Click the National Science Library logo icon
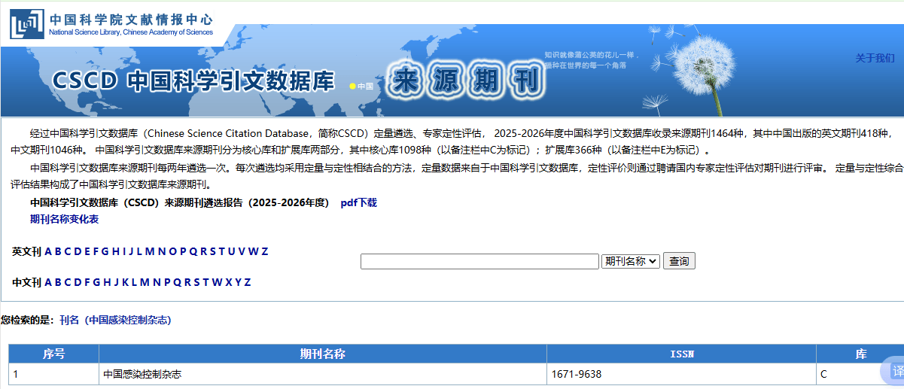904x389 pixels. (26, 24)
